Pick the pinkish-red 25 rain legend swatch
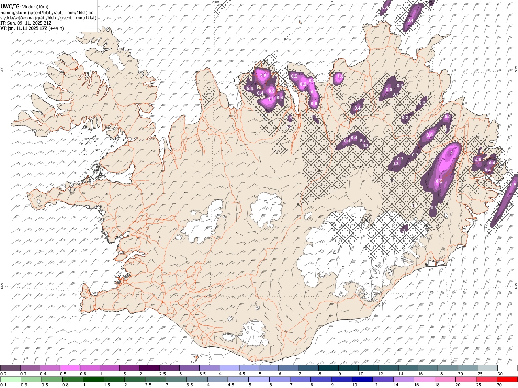This screenshot has height=388, width=518. click(x=486, y=379)
